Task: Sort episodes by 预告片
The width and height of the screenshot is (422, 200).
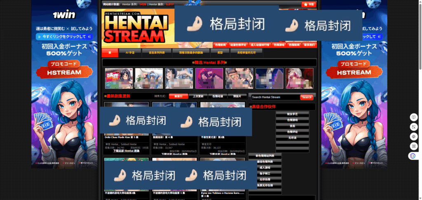Action: pos(237,96)
